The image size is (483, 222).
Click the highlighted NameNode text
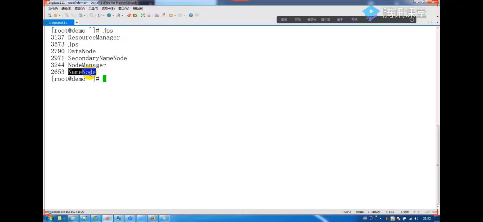pyautogui.click(x=82, y=72)
